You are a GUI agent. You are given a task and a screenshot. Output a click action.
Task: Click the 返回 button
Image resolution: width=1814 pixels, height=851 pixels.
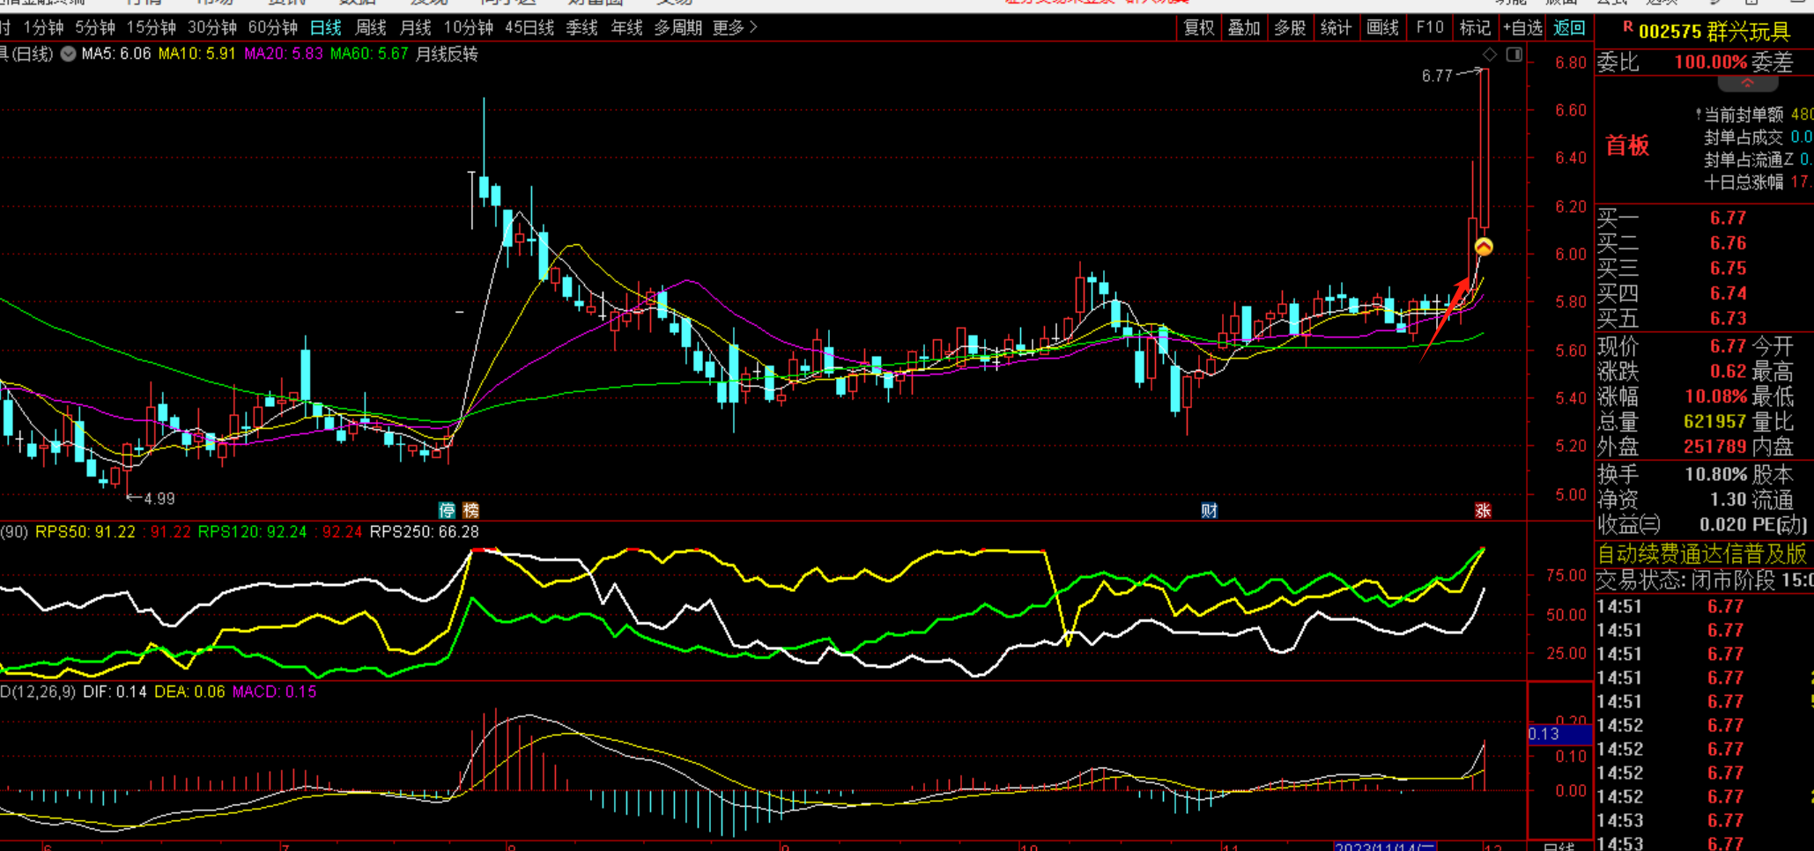tap(1568, 28)
